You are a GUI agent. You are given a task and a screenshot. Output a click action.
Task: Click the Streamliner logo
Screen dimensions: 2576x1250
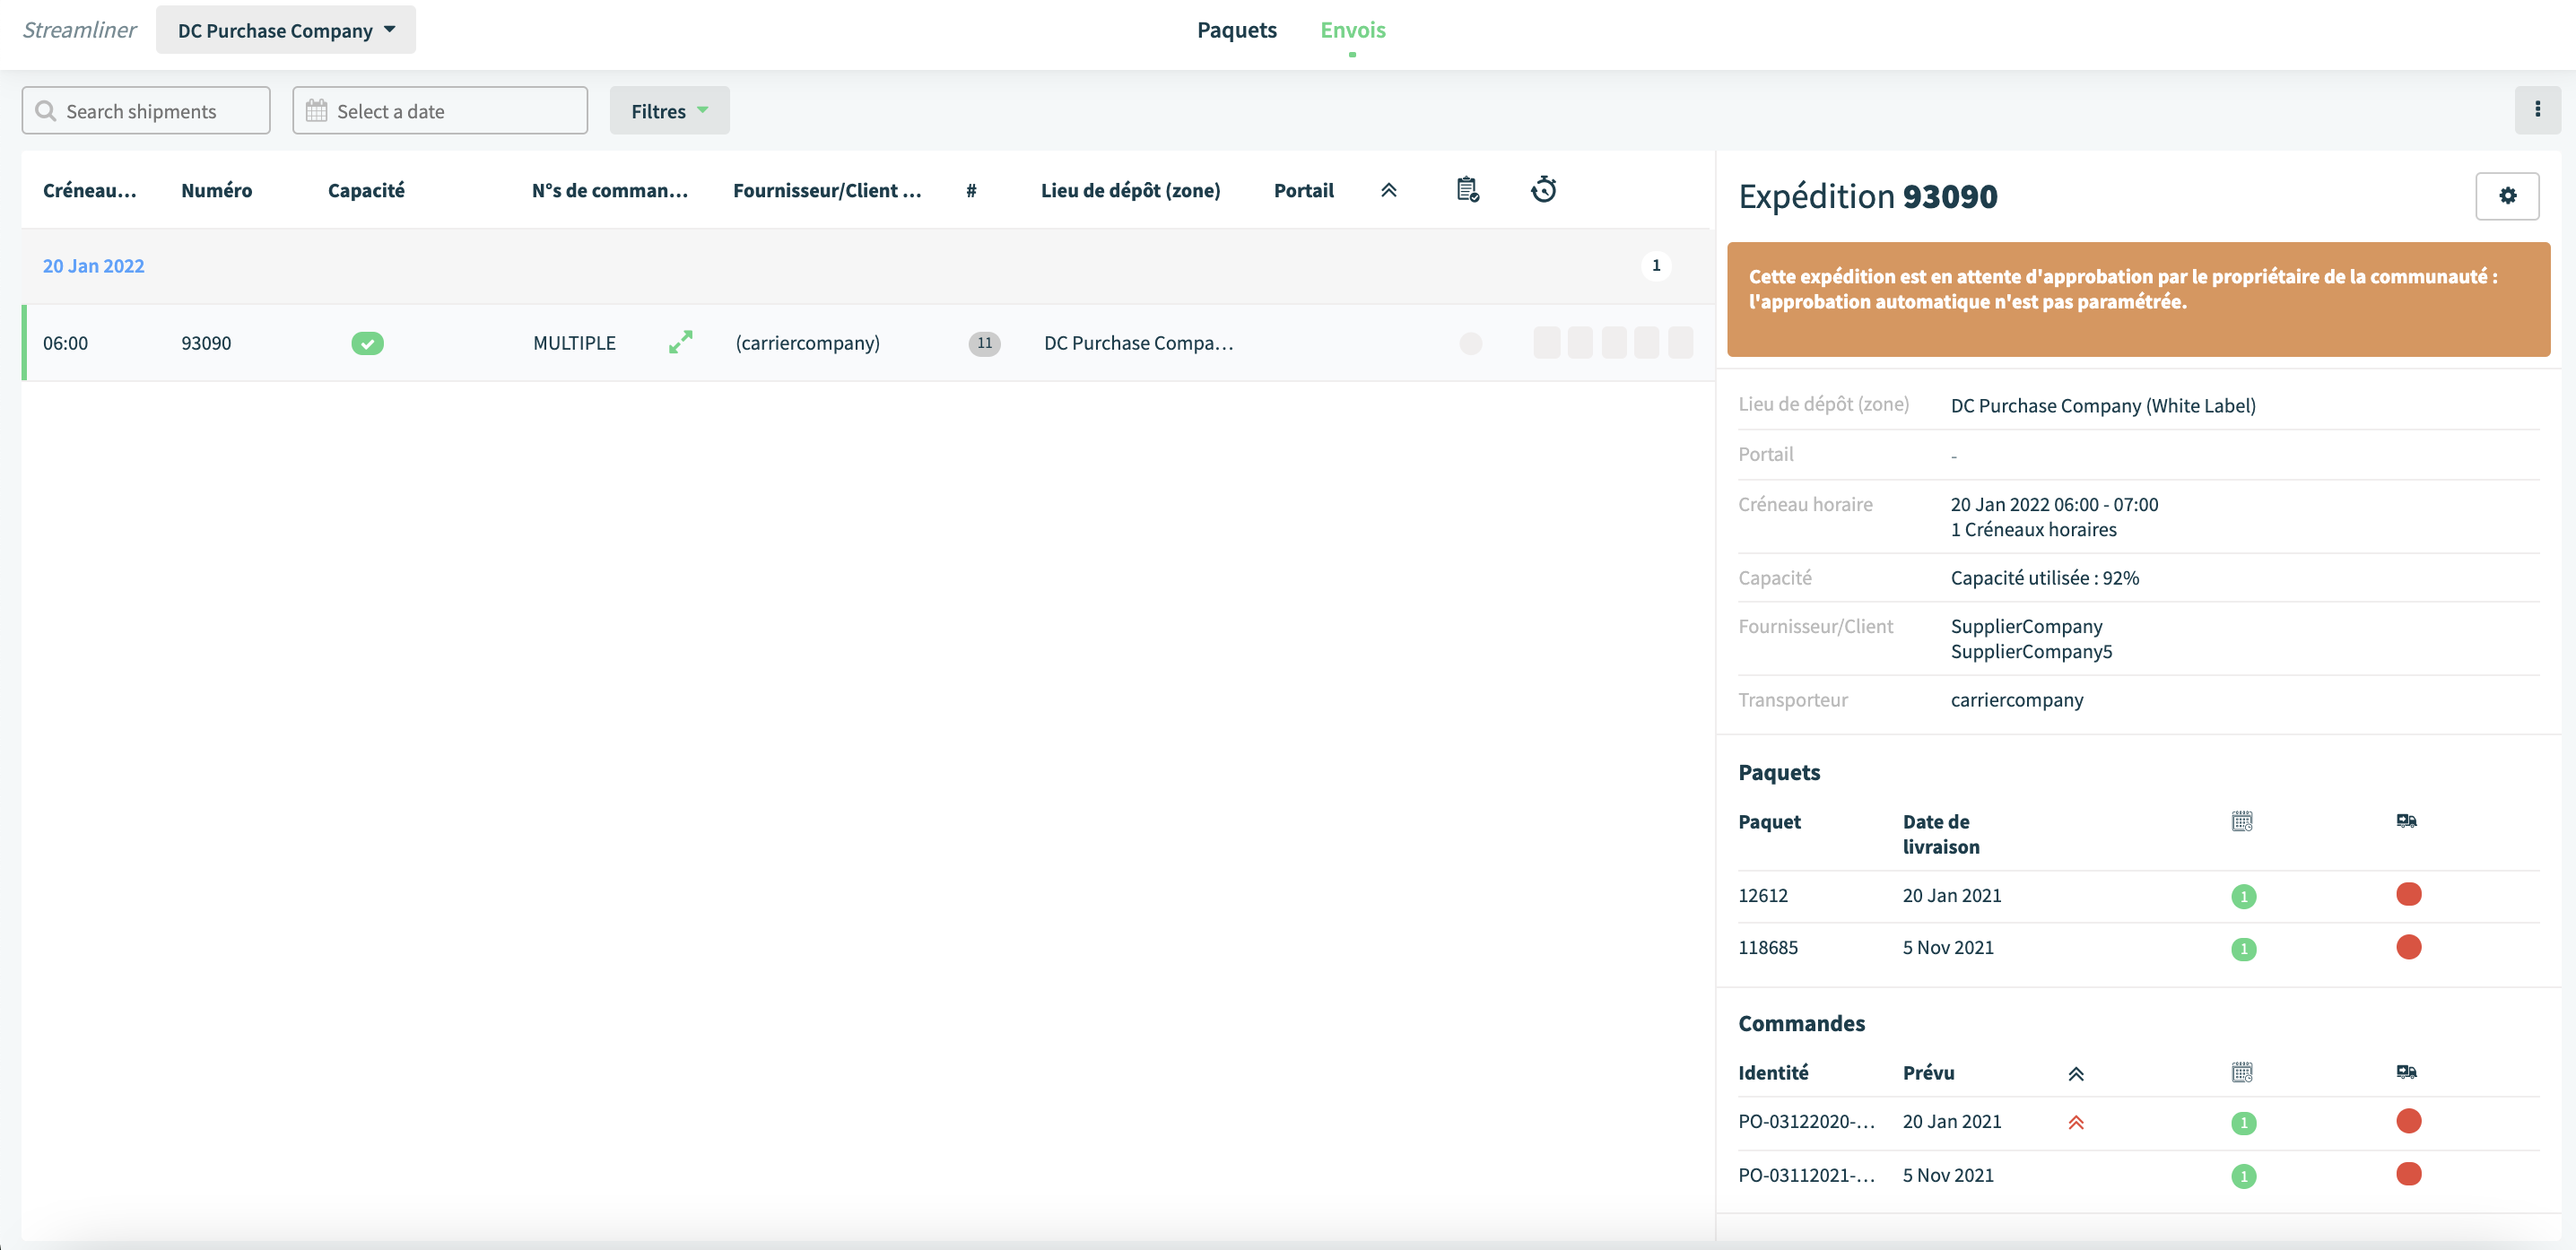point(79,30)
